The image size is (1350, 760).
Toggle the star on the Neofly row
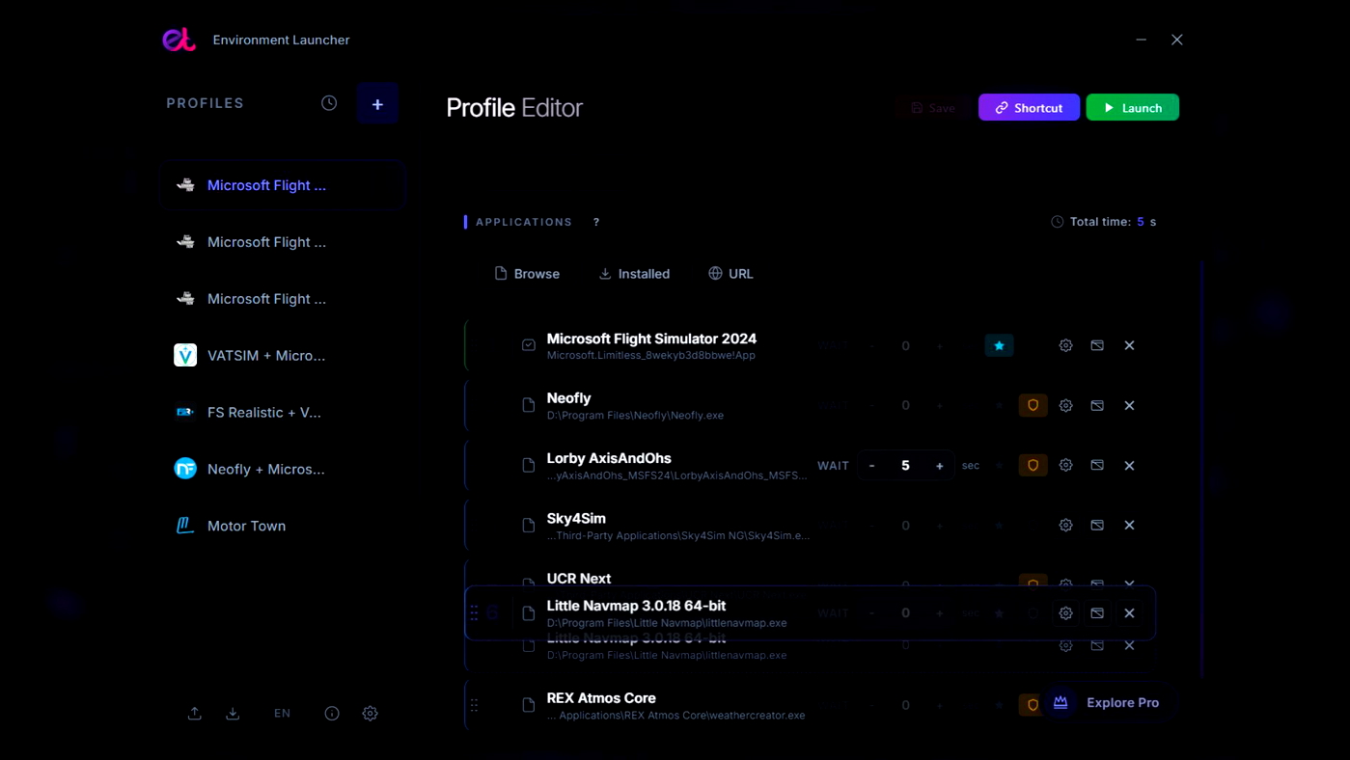999,405
